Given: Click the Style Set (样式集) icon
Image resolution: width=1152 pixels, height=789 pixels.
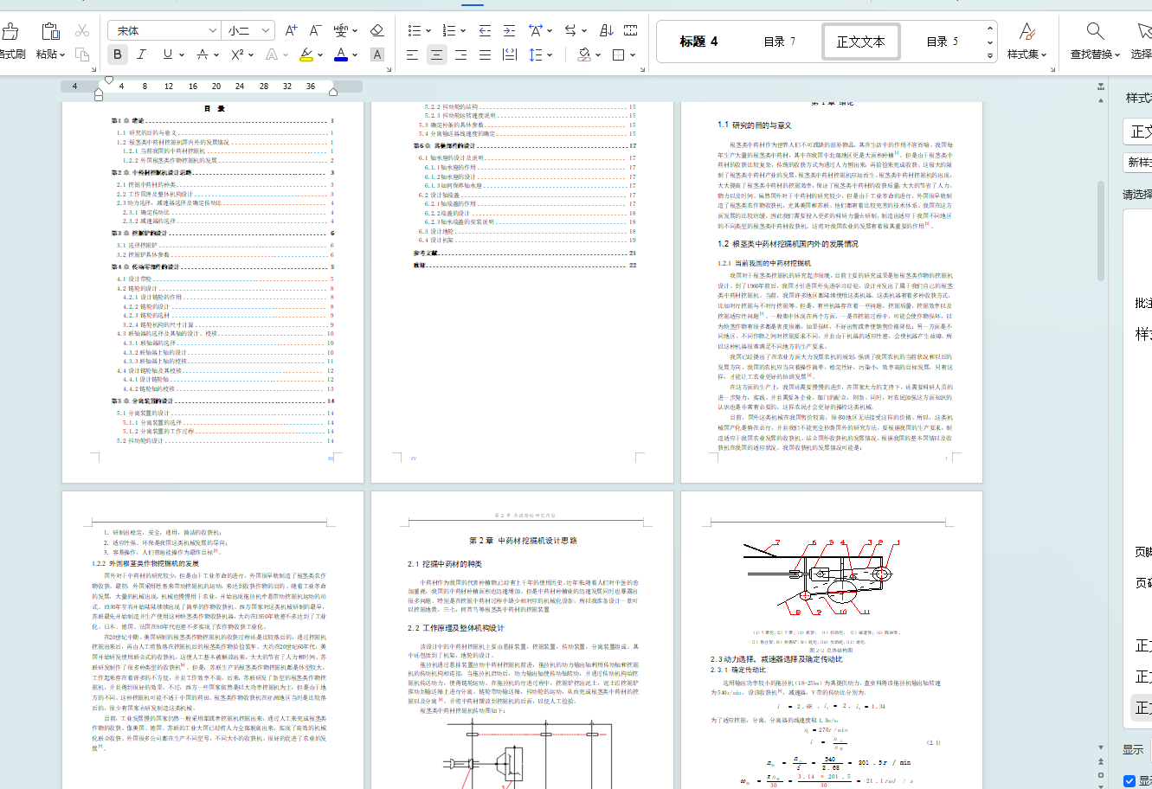Looking at the screenshot, I should click(x=1027, y=32).
